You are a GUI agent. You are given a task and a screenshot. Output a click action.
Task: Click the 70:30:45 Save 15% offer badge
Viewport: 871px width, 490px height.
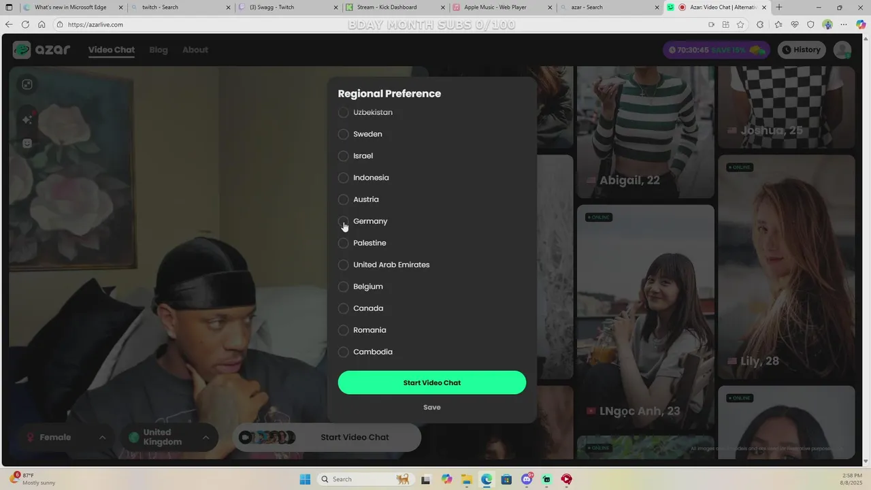717,50
